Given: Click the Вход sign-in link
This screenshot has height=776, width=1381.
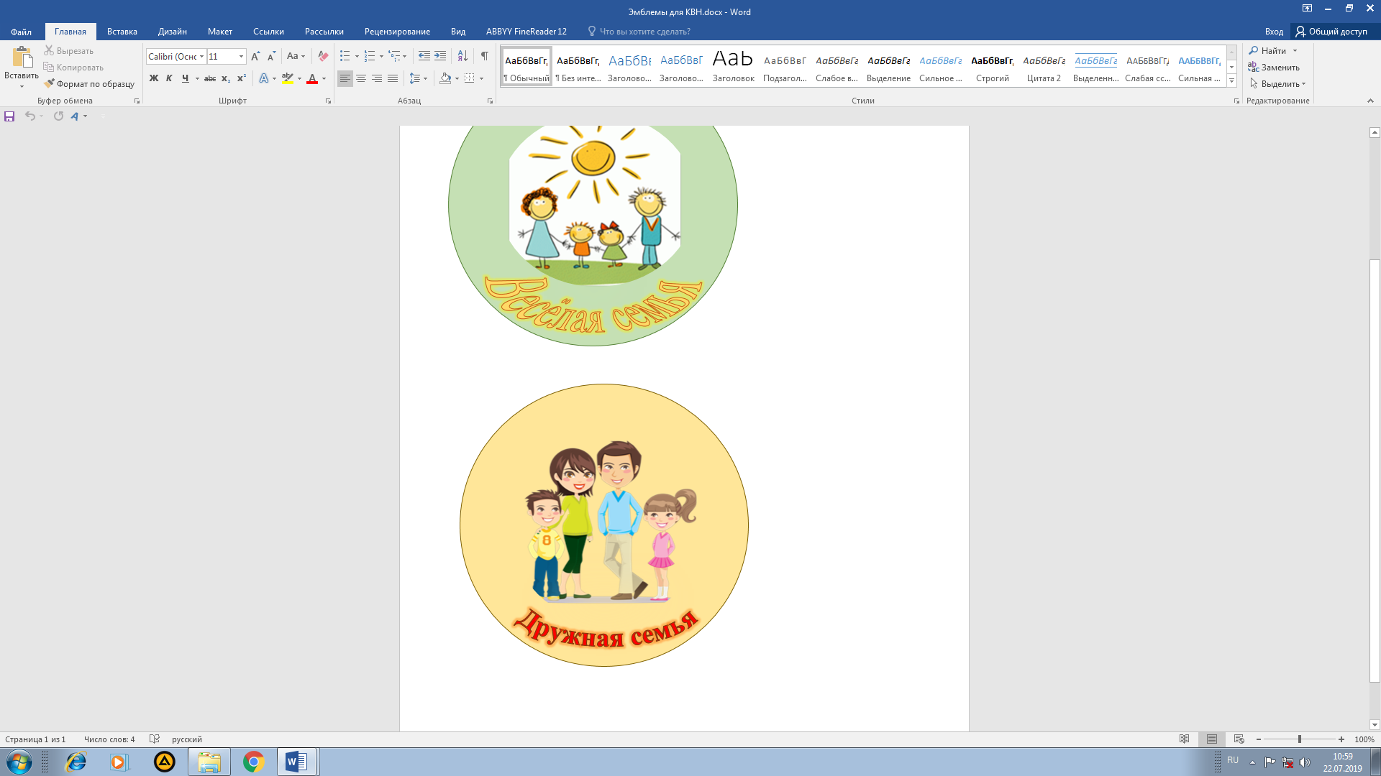Looking at the screenshot, I should point(1274,32).
